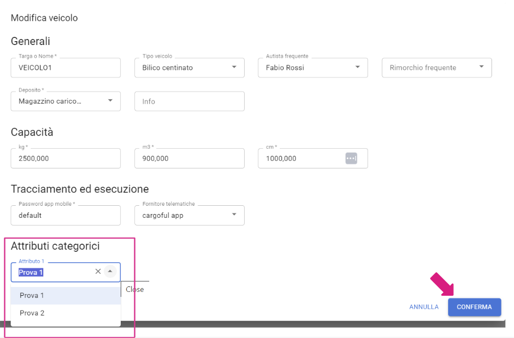514x338 pixels.
Task: Cancel editing with ANNULLA button
Action: pyautogui.click(x=424, y=307)
